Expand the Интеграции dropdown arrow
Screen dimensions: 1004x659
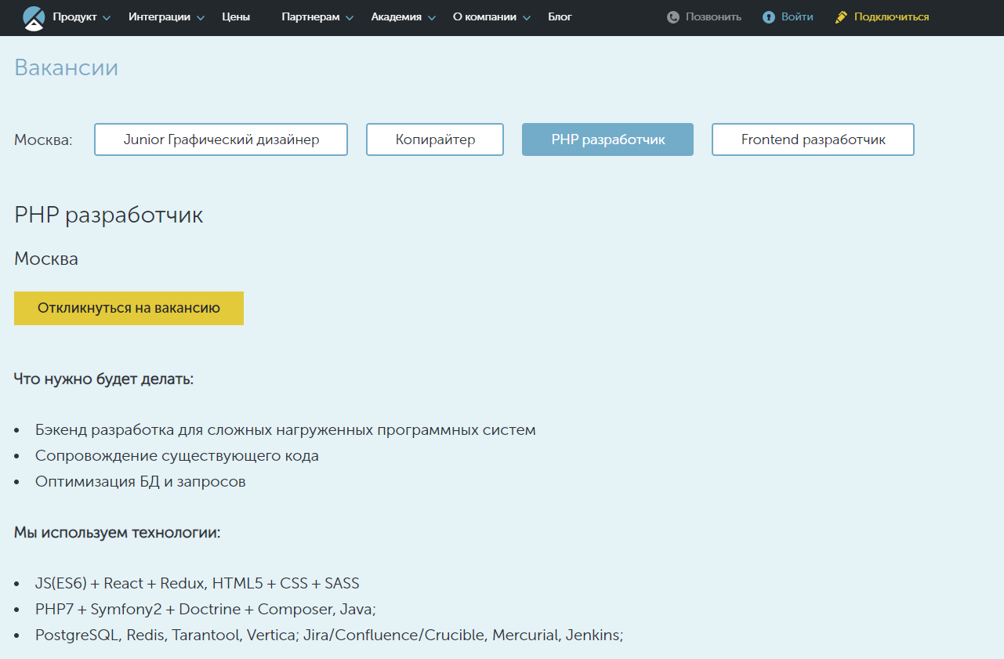(x=201, y=18)
